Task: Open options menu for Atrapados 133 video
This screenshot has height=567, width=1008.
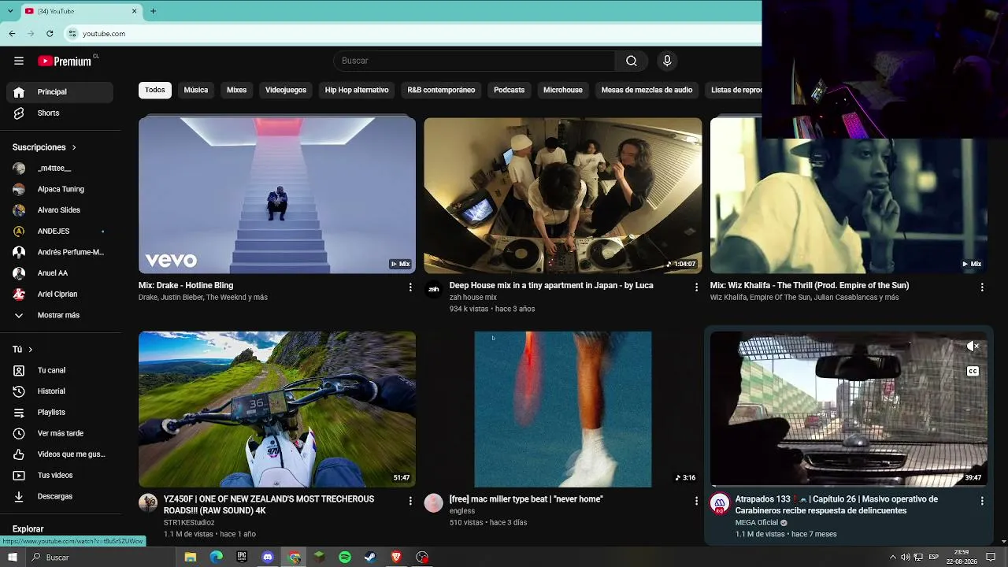Action: coord(982,501)
